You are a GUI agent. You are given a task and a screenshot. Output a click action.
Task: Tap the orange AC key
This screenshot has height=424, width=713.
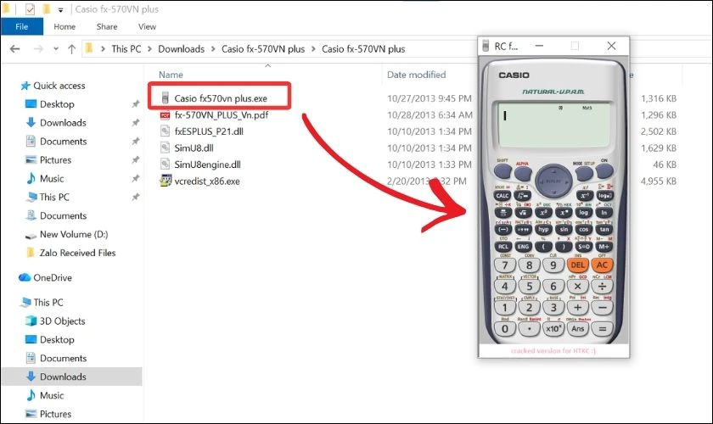tap(602, 265)
